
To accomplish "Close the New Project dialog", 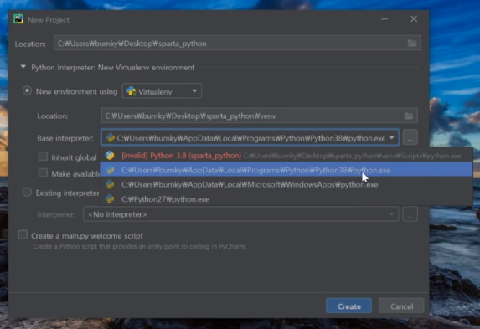I will [414, 19].
